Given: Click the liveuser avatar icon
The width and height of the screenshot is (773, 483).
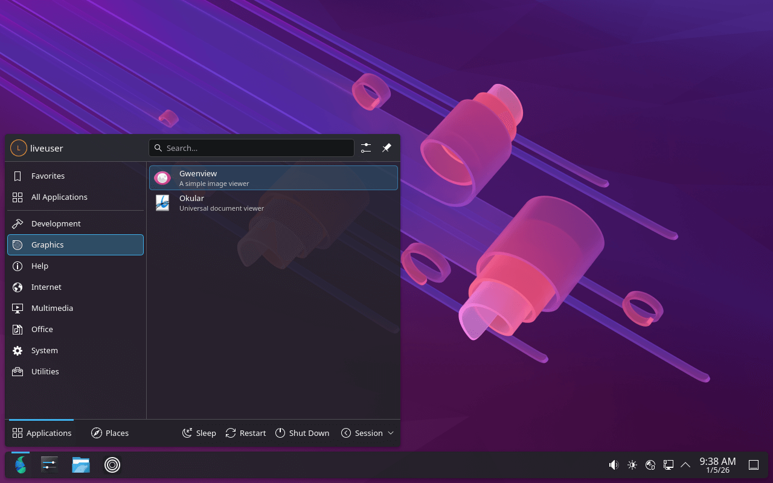Looking at the screenshot, I should (19, 148).
